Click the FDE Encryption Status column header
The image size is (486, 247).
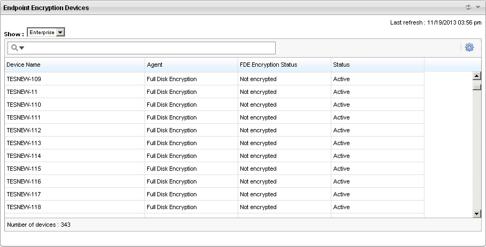268,65
